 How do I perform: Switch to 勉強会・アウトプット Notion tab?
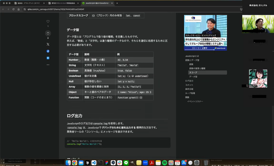click(29, 3)
